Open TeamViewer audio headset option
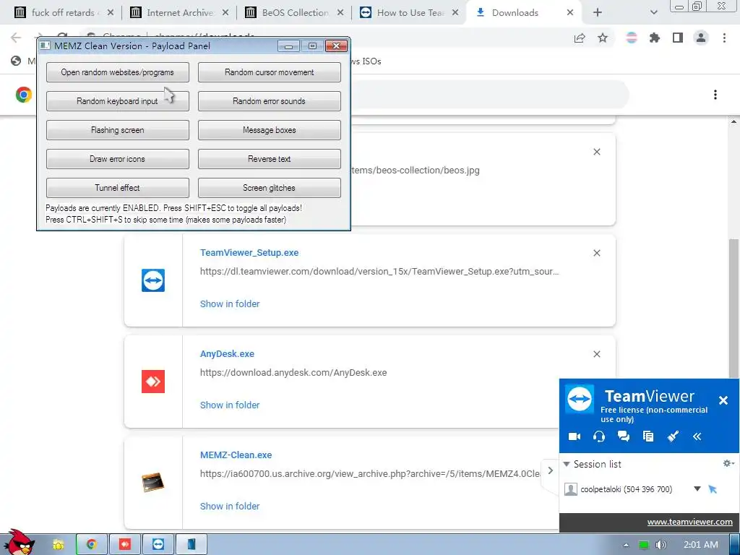Image resolution: width=740 pixels, height=555 pixels. [x=599, y=436]
